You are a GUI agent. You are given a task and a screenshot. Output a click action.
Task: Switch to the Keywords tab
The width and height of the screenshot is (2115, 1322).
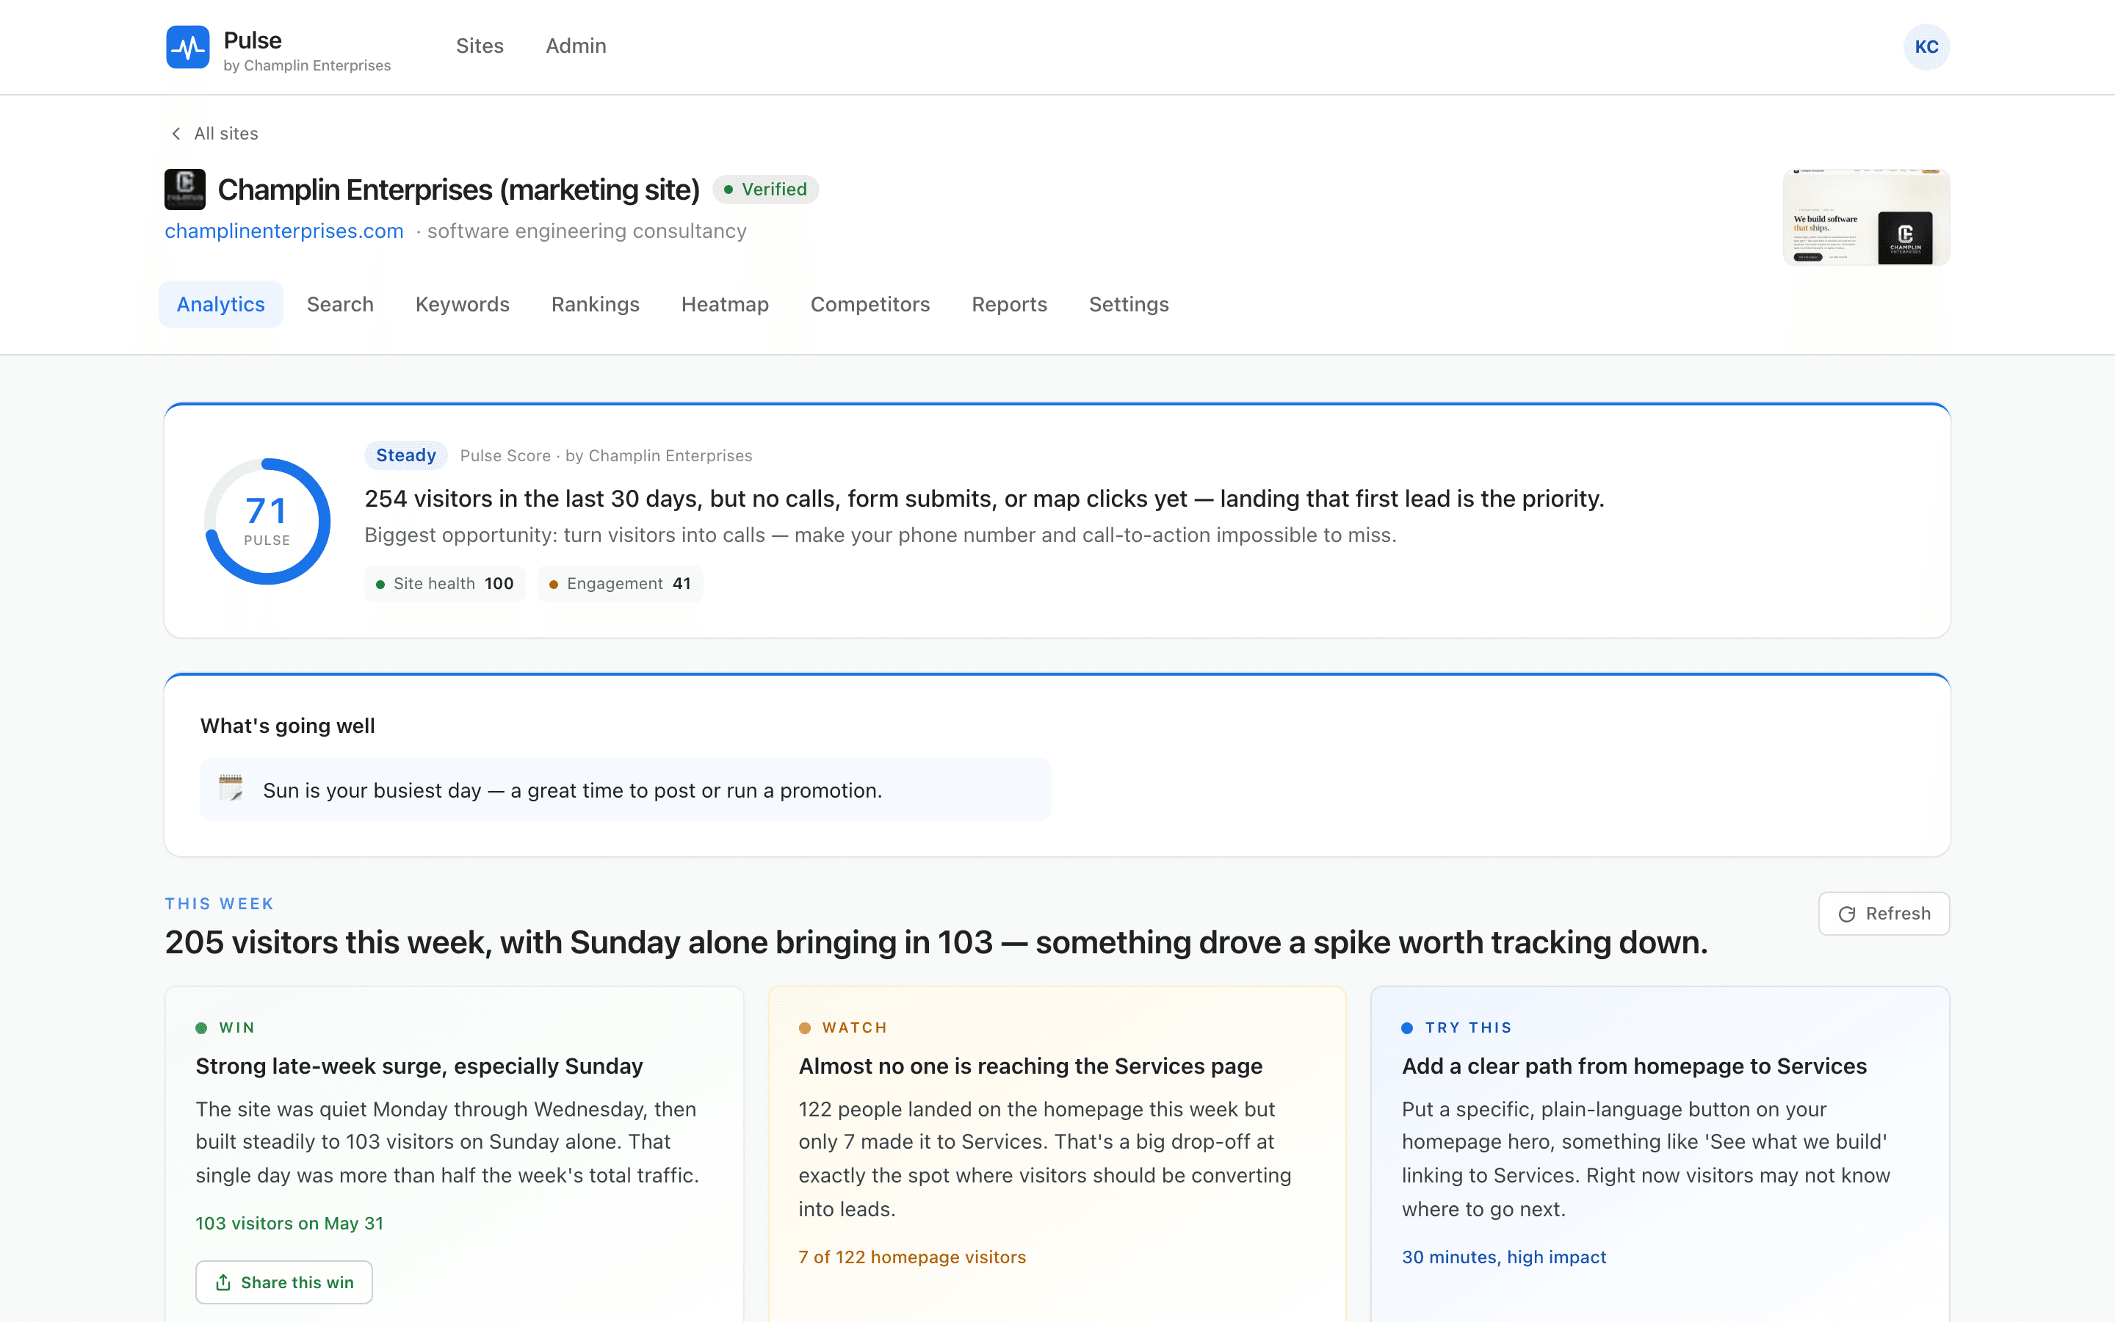coord(463,304)
